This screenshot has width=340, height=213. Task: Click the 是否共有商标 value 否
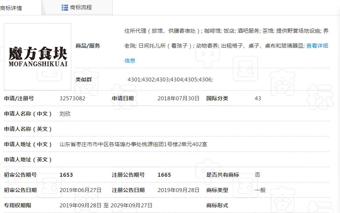[257, 175]
